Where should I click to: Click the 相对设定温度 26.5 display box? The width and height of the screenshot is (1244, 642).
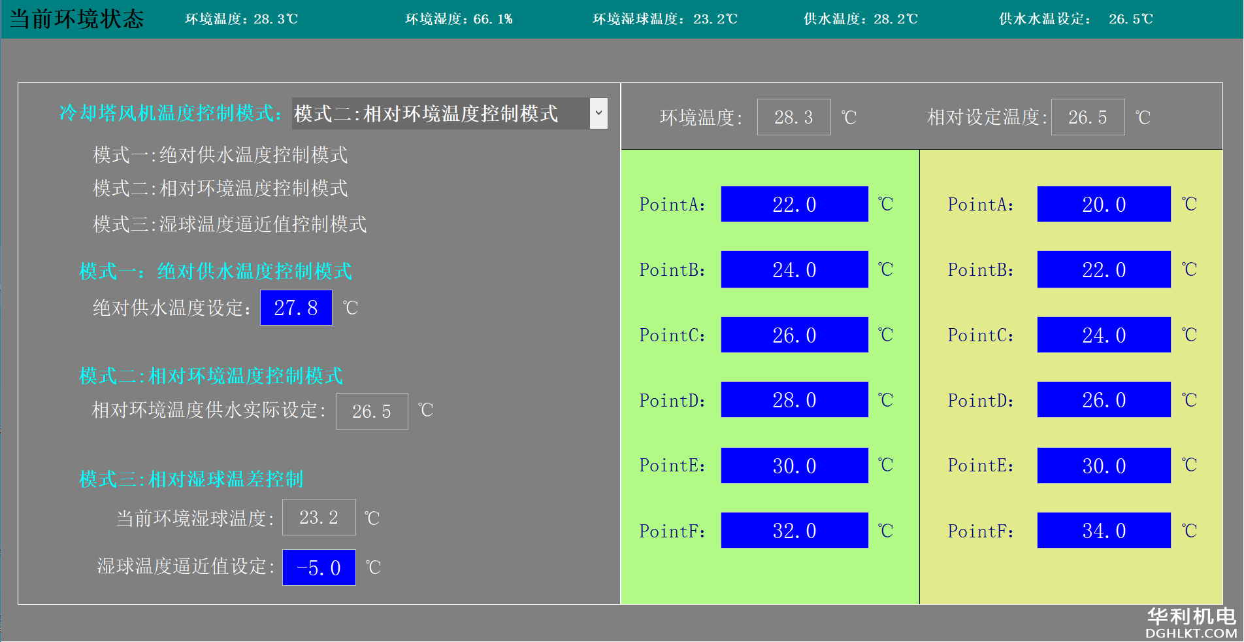[1088, 117]
